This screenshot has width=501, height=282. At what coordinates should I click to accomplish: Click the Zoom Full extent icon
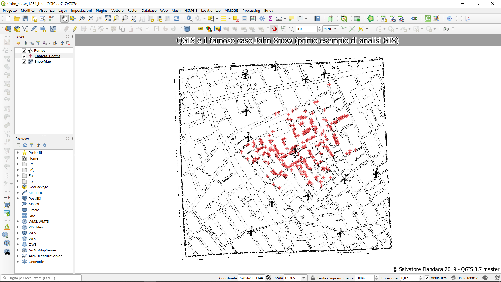(x=108, y=19)
